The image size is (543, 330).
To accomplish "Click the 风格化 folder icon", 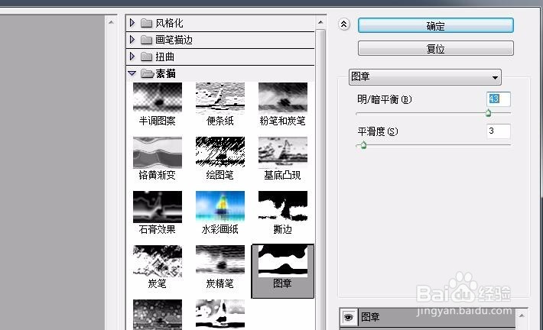I will coord(147,23).
